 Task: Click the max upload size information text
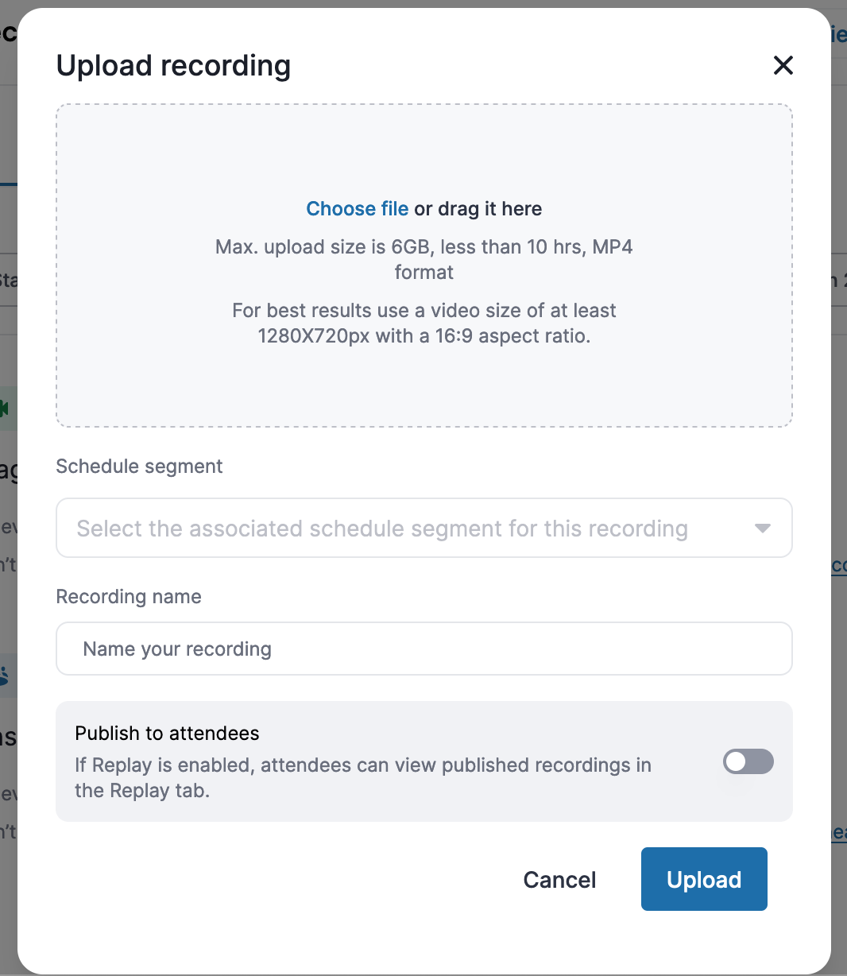(424, 259)
